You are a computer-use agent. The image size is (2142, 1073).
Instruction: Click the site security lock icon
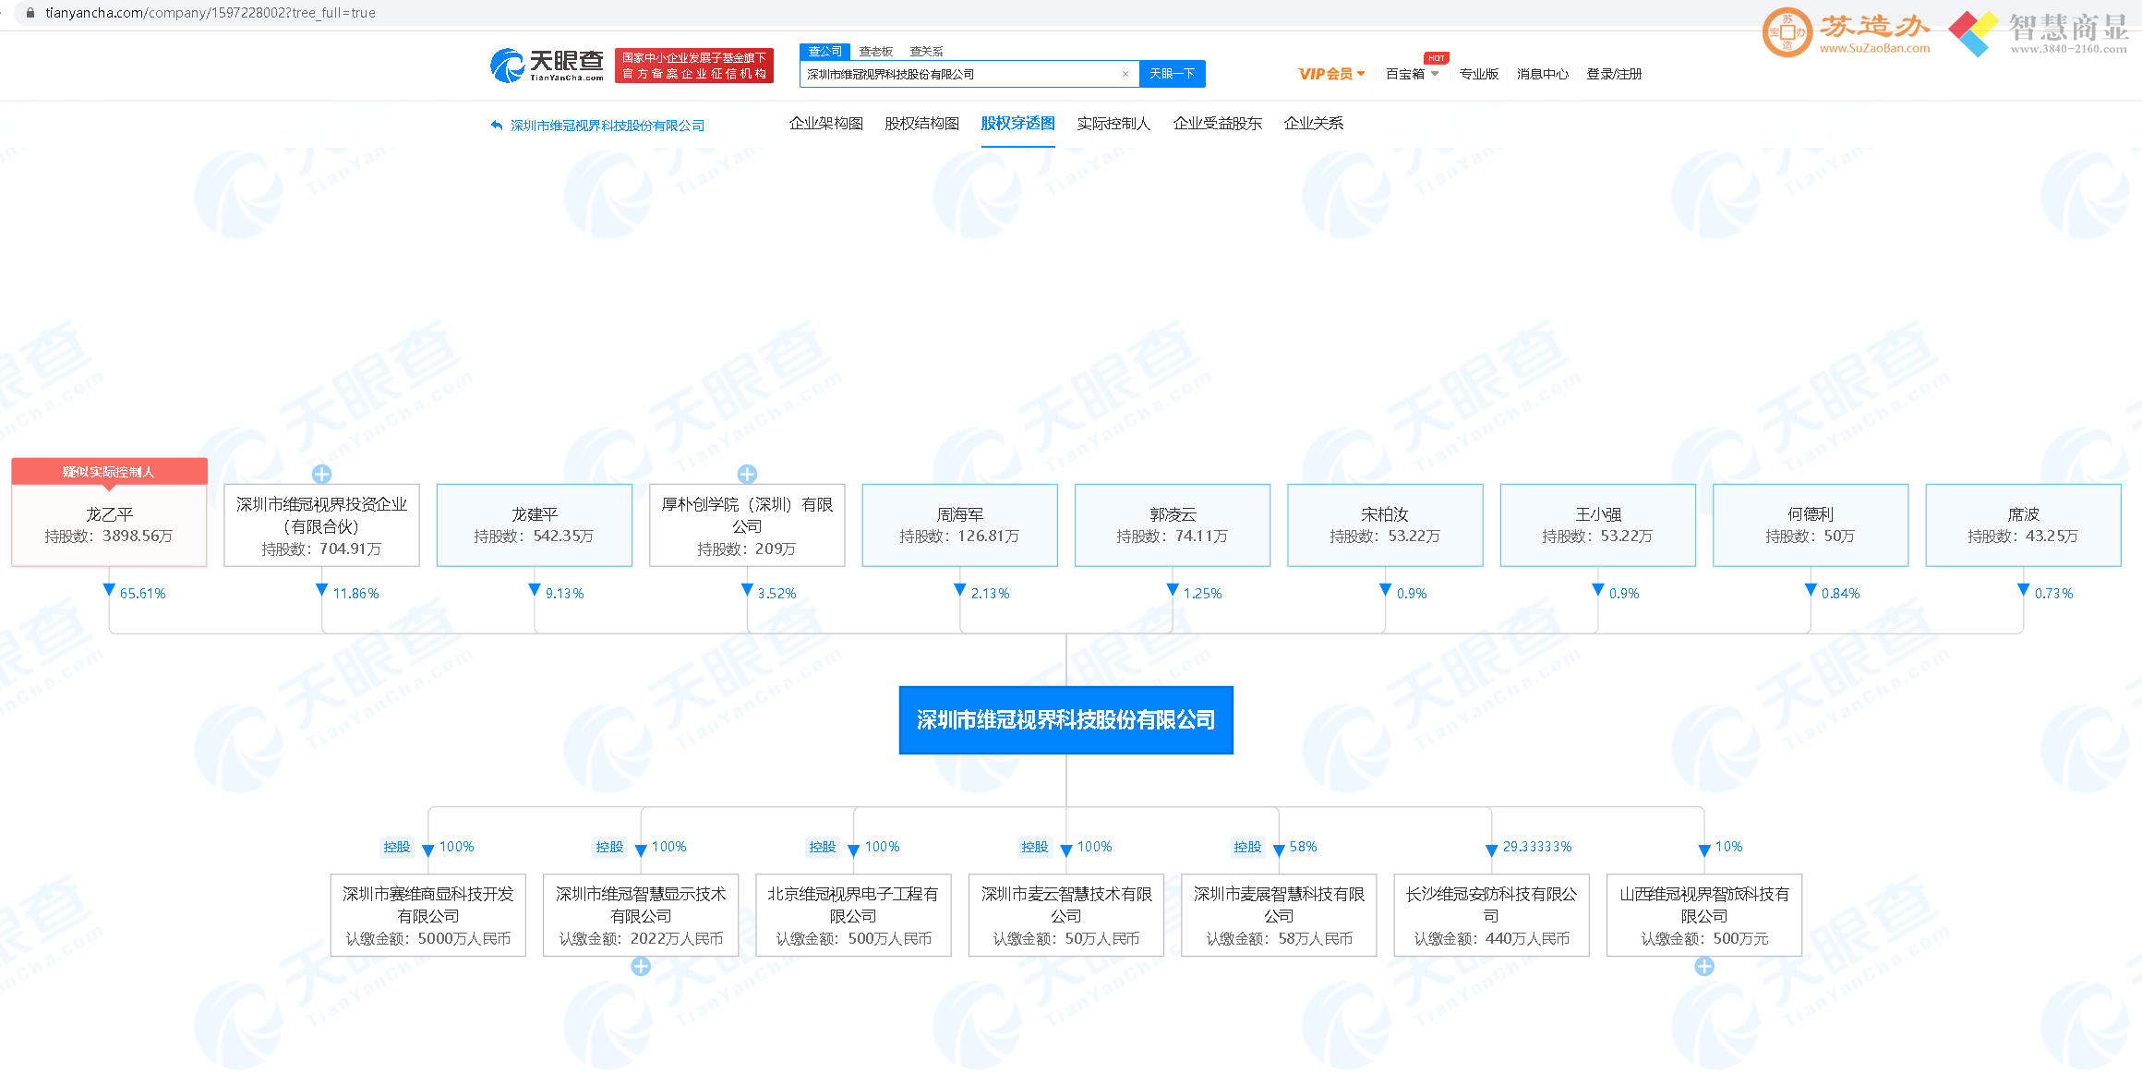[30, 13]
